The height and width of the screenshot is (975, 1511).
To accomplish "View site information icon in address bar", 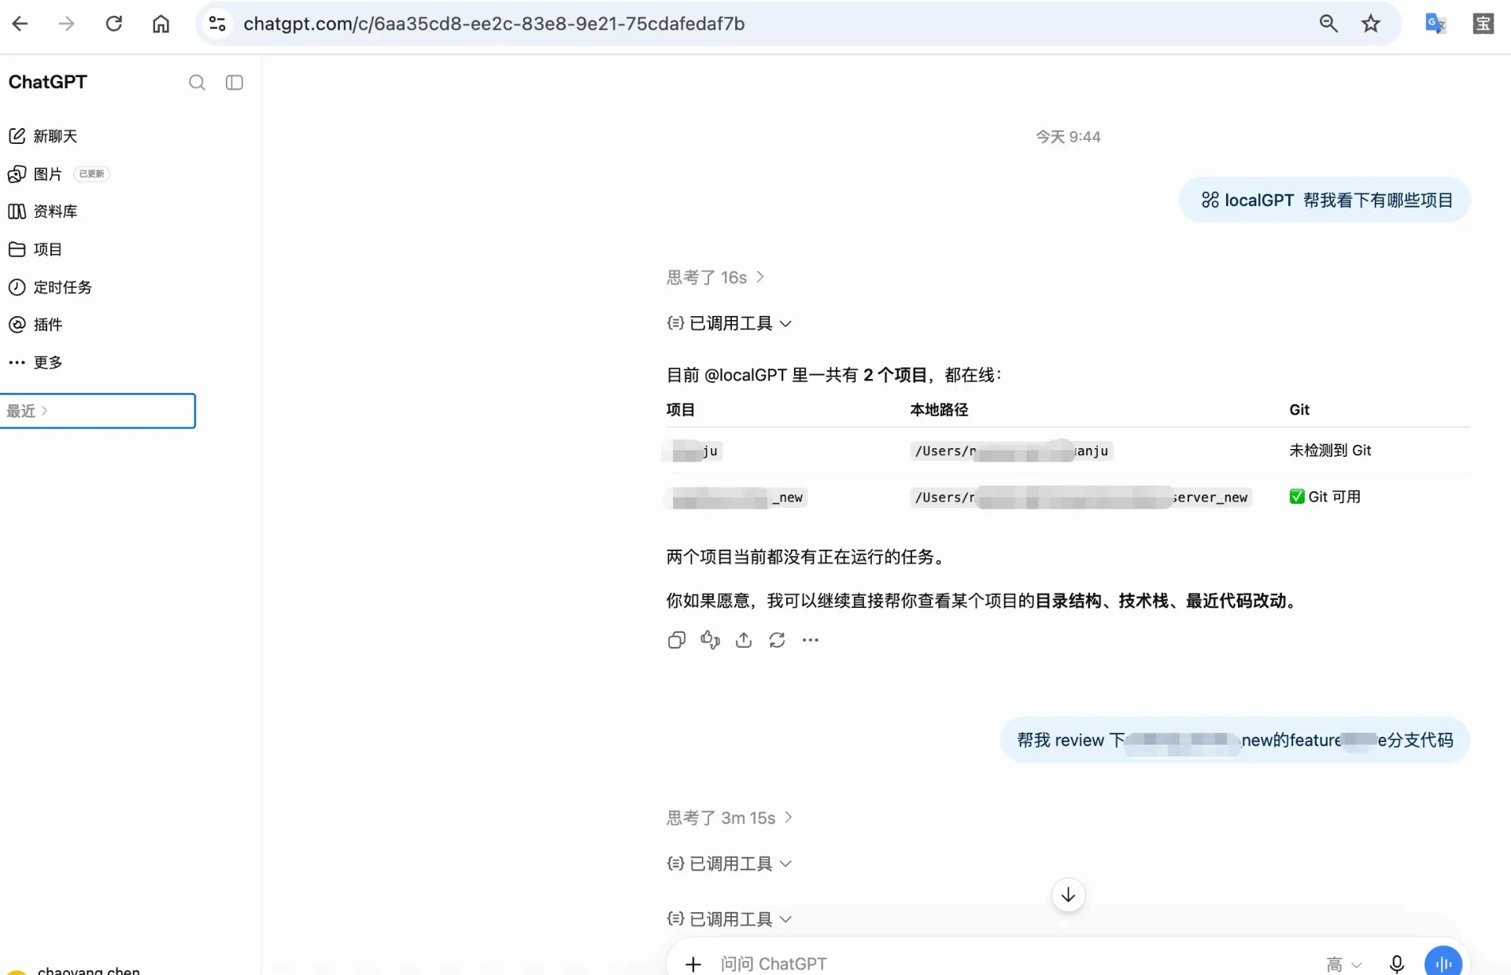I will tap(217, 24).
